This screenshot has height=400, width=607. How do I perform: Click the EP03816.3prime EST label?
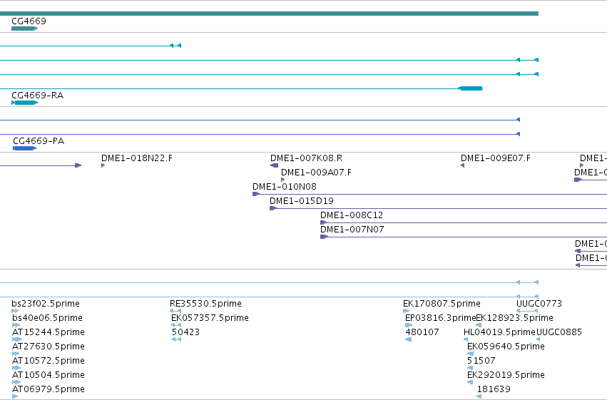(440, 318)
